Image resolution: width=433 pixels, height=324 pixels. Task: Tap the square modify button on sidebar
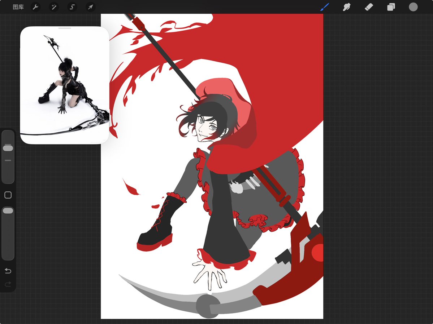click(x=8, y=195)
